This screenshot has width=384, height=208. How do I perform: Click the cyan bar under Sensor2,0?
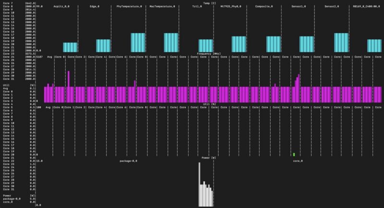point(341,43)
